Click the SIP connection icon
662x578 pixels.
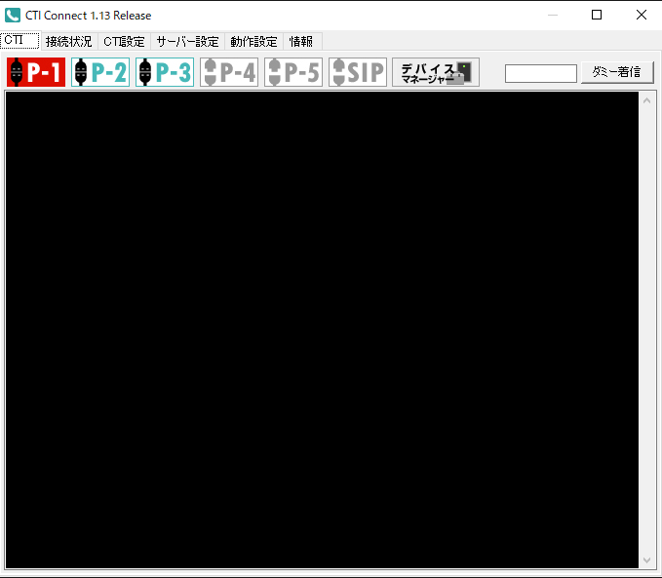point(358,72)
